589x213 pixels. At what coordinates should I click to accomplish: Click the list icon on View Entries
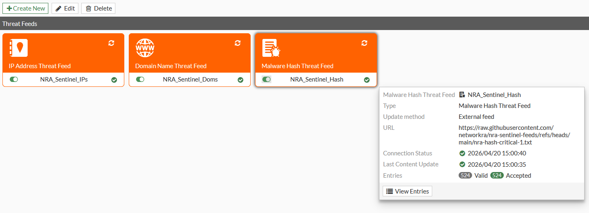(x=390, y=191)
